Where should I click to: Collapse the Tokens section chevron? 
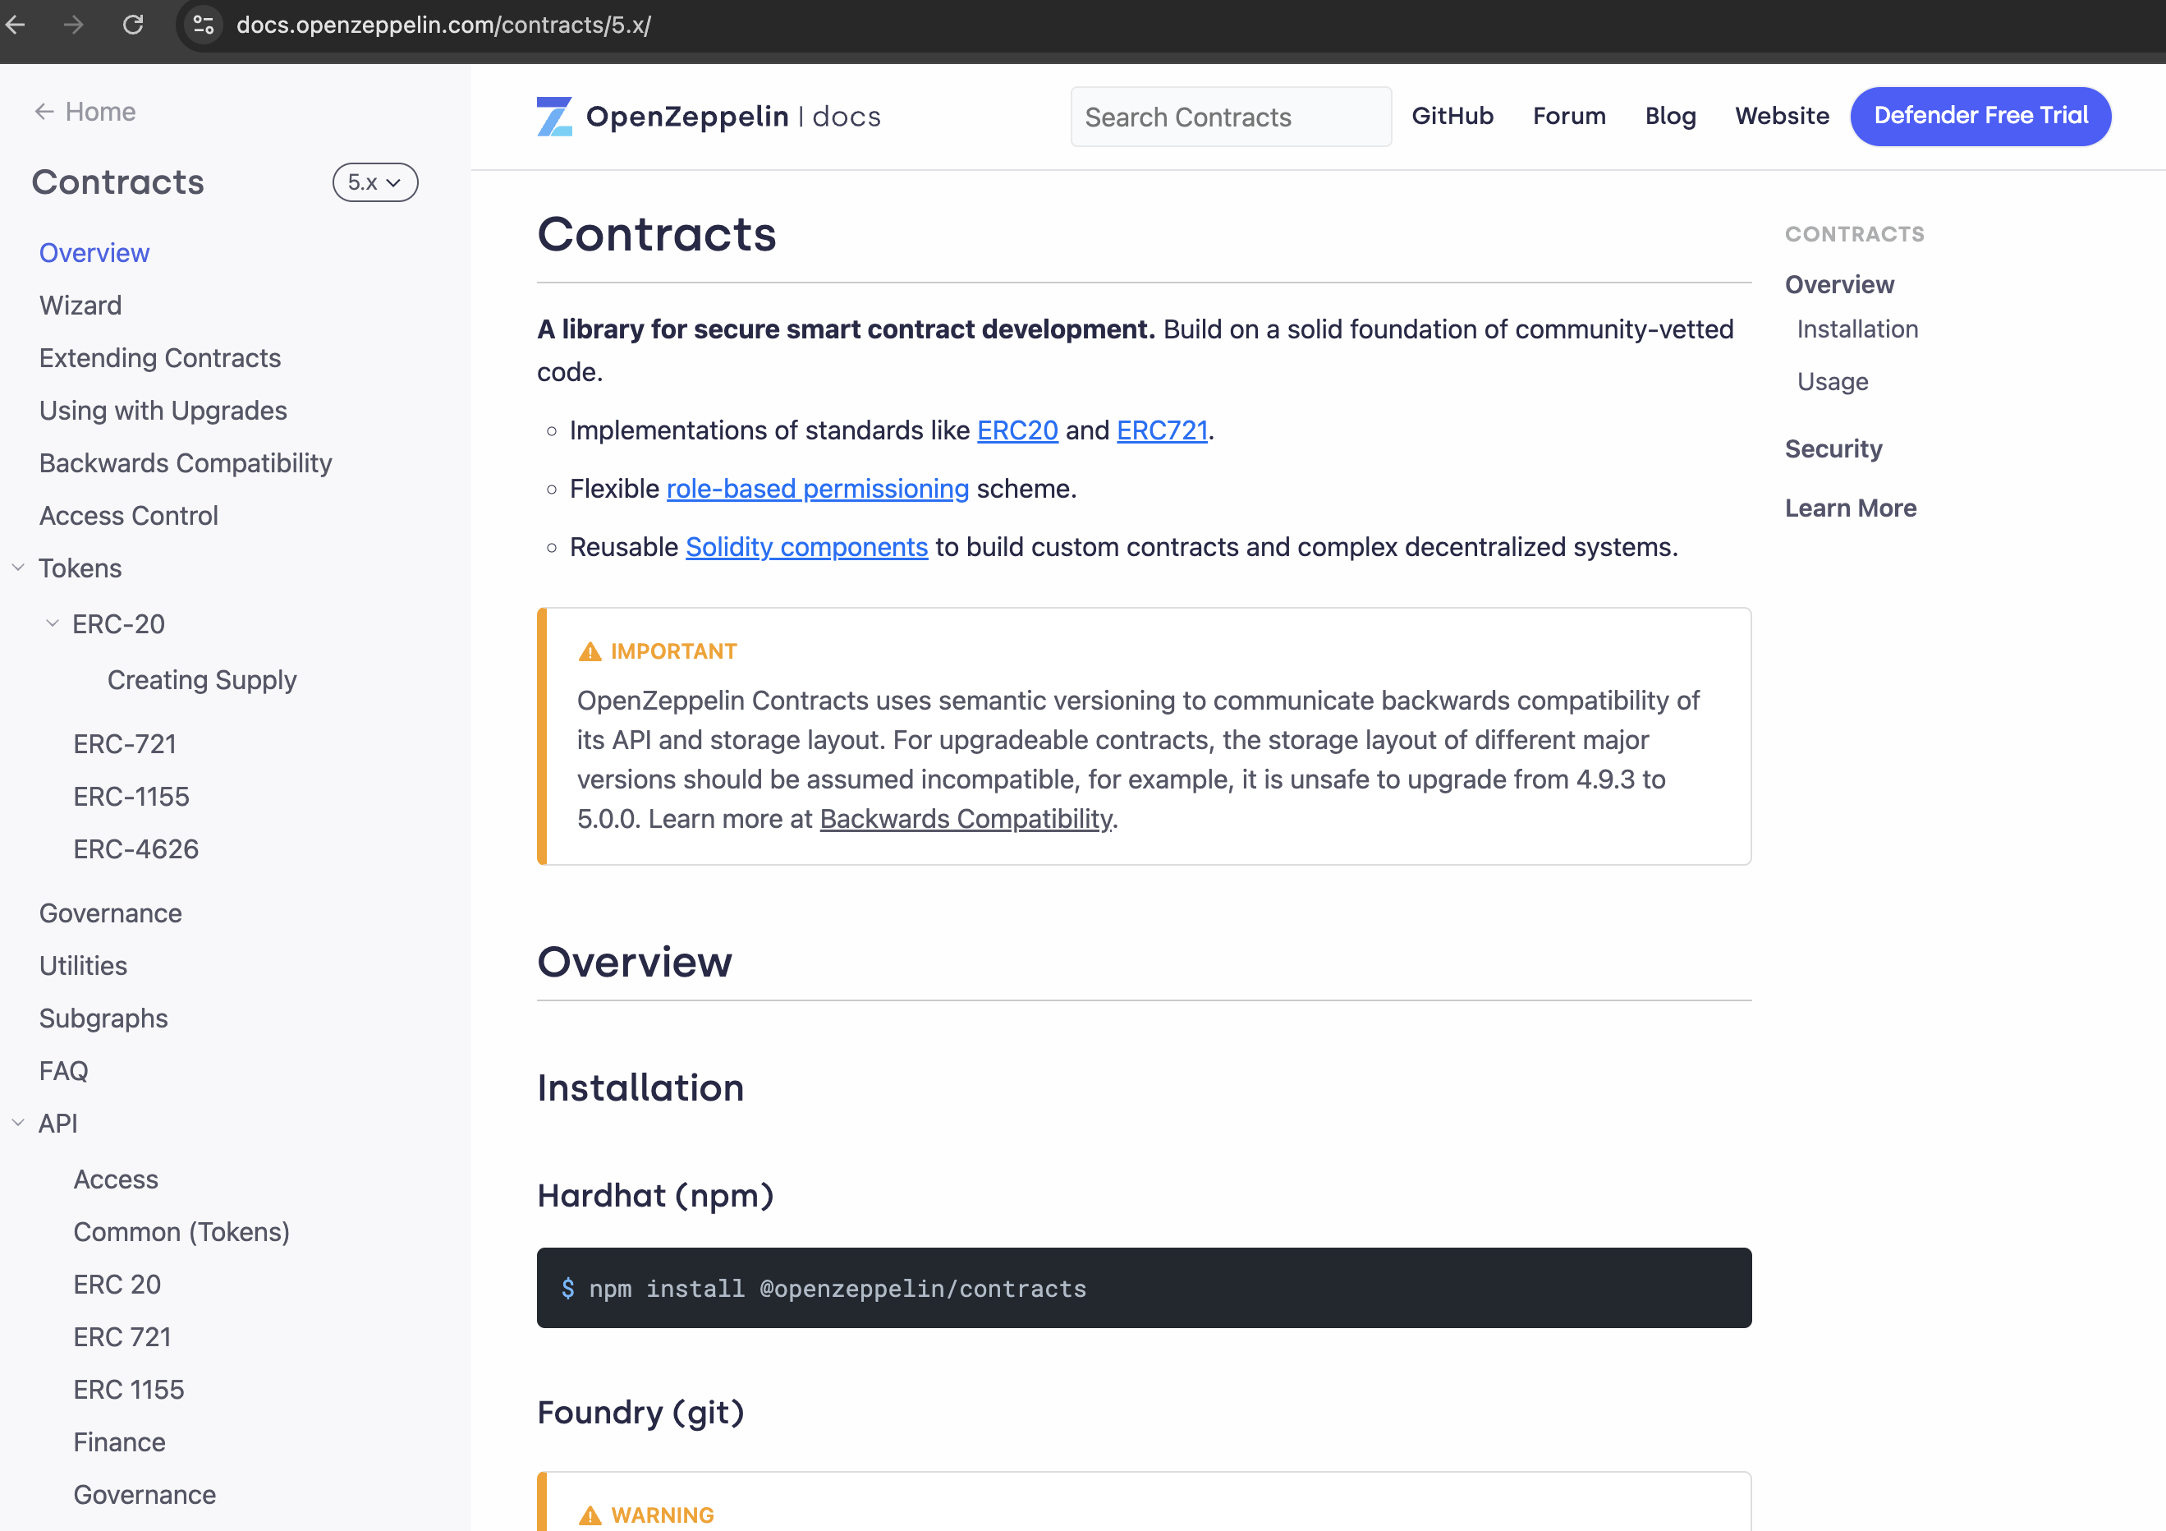pos(18,568)
